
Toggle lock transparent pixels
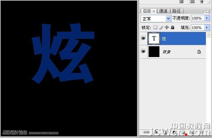155,27
